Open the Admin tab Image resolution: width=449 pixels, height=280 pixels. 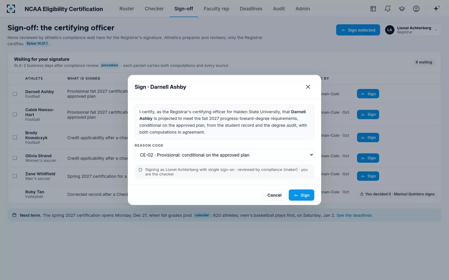coord(303,9)
